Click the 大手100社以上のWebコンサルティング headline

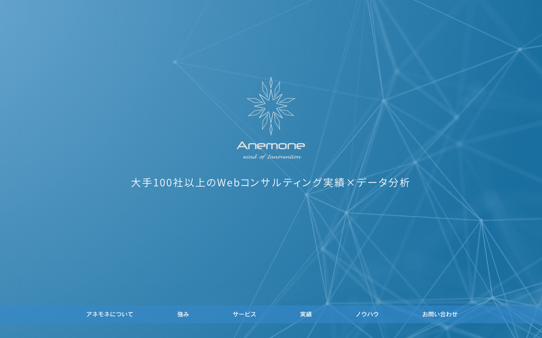pyautogui.click(x=270, y=183)
